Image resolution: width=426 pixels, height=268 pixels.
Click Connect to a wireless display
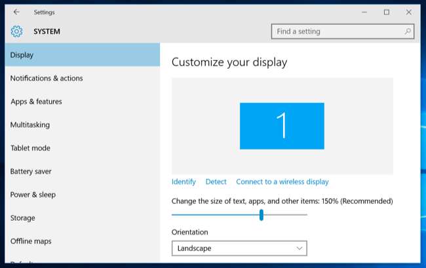(x=282, y=182)
